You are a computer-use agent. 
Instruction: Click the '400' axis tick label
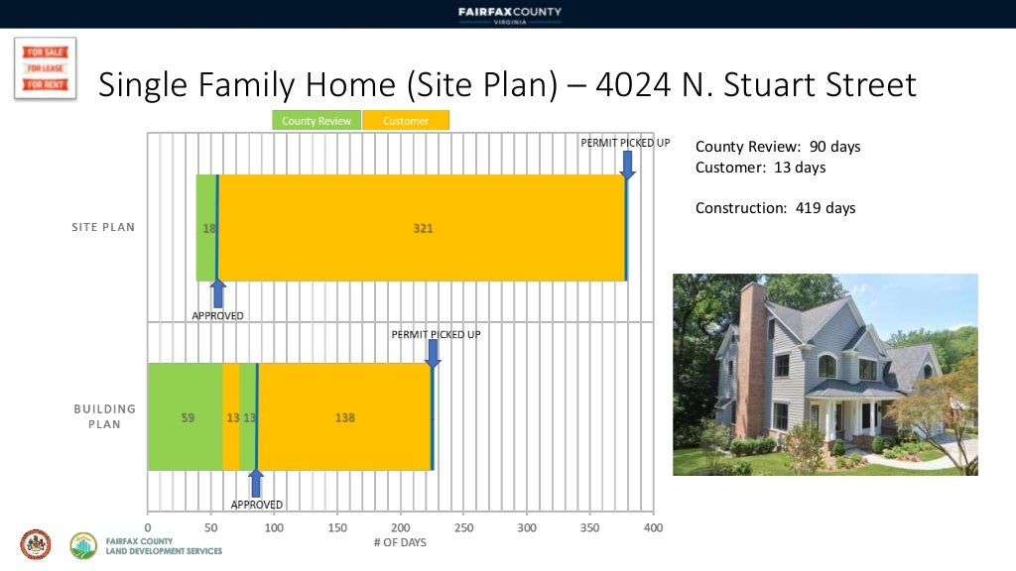653,527
